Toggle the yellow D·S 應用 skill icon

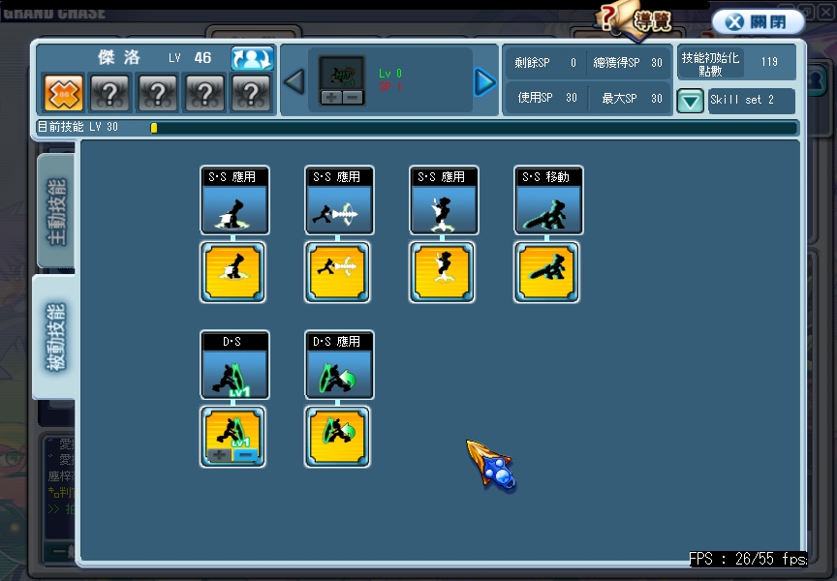click(337, 437)
